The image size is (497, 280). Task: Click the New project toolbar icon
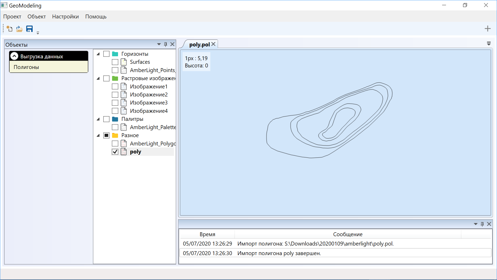point(10,29)
